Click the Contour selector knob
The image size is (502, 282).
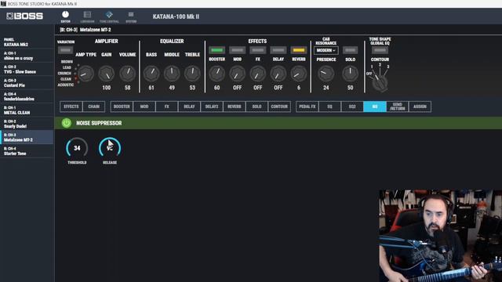380,83
